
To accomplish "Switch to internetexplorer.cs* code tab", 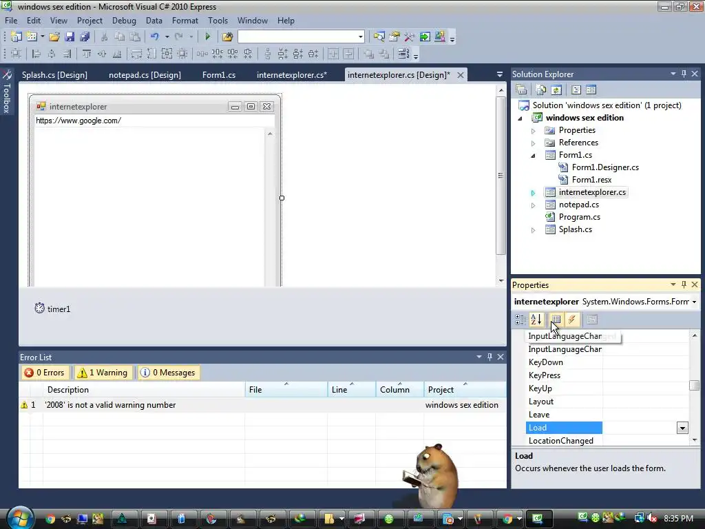I will (x=292, y=74).
